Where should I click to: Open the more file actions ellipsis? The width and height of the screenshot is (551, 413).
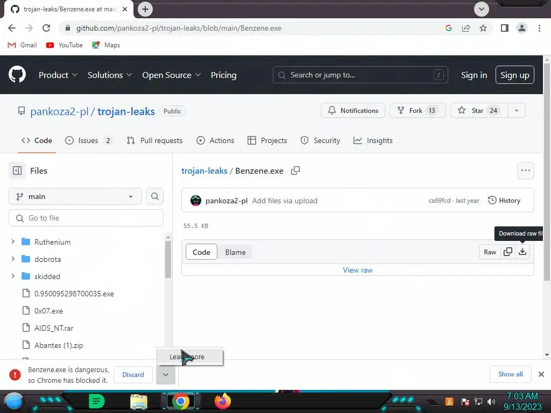click(x=525, y=170)
